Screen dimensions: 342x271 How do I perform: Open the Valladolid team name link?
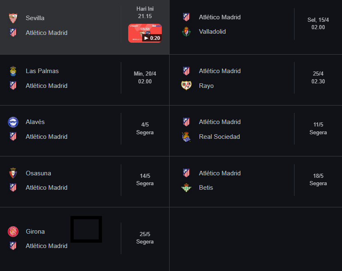212,32
